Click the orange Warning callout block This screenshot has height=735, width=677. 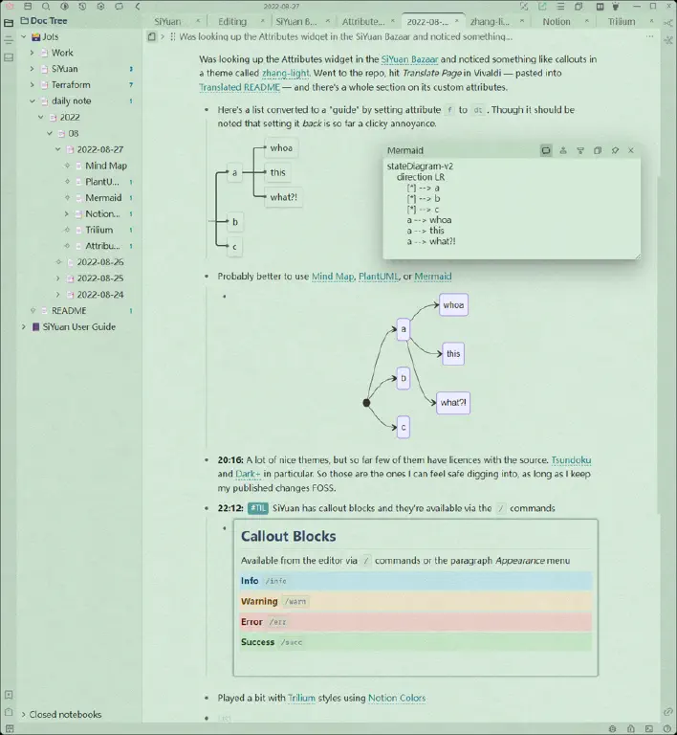tap(416, 601)
